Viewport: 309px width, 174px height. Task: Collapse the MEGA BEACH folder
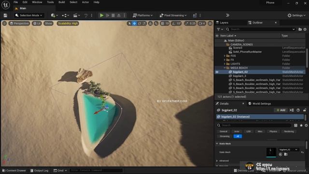tap(225, 68)
